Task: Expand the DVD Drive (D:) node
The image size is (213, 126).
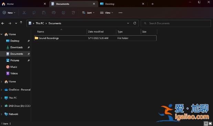Action: [x=1, y=106]
